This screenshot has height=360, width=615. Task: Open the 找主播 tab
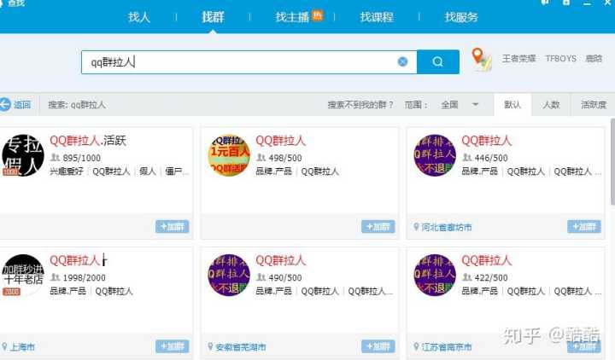293,17
